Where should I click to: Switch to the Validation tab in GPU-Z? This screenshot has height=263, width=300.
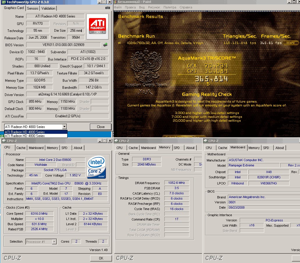coord(48,8)
